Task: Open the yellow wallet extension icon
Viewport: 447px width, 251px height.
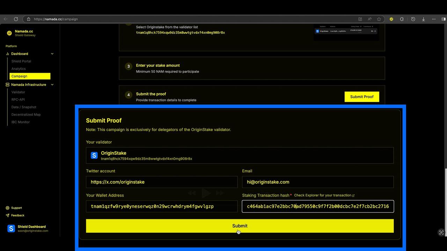Action: point(391,19)
